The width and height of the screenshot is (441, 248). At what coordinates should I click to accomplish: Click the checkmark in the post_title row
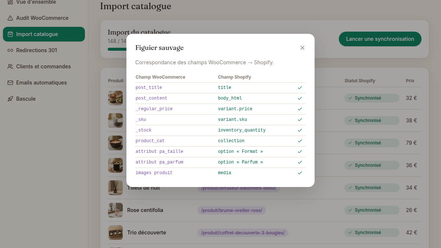300,88
